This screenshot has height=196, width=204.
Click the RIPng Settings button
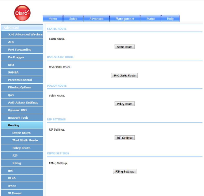coord(125,172)
